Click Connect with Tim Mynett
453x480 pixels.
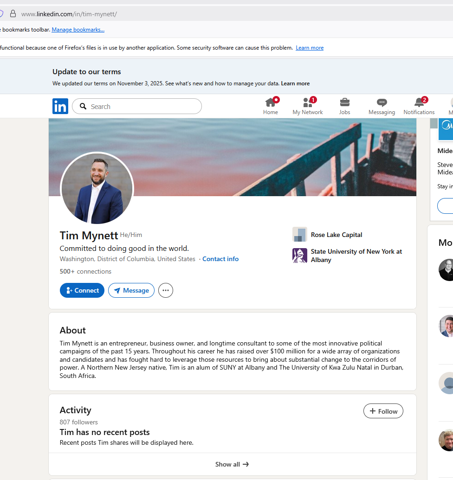(82, 290)
